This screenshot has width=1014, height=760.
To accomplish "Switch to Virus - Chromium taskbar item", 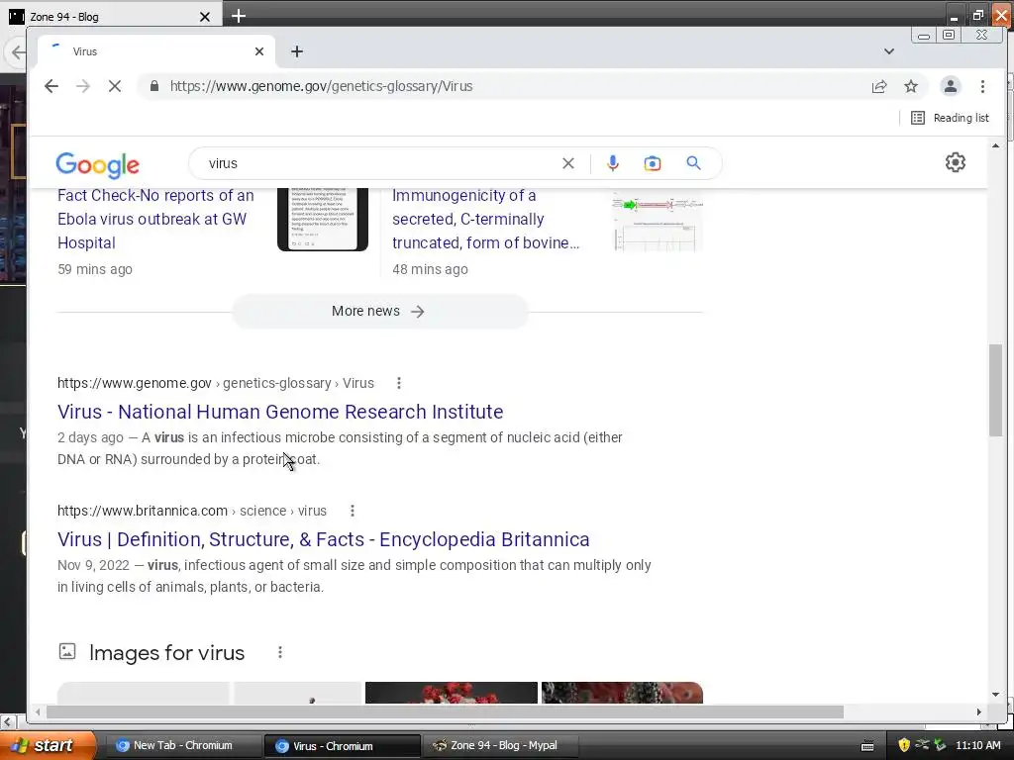I will point(342,746).
